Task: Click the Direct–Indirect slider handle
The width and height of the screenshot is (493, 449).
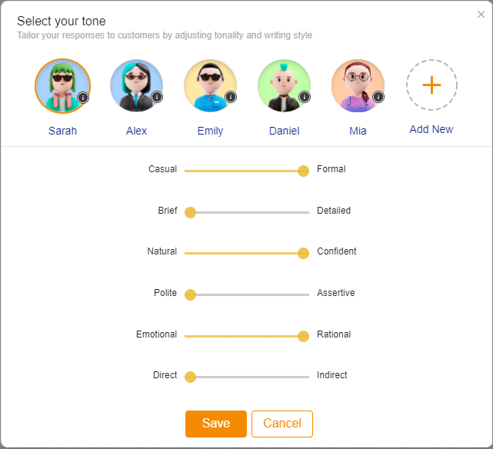Action: pos(190,377)
